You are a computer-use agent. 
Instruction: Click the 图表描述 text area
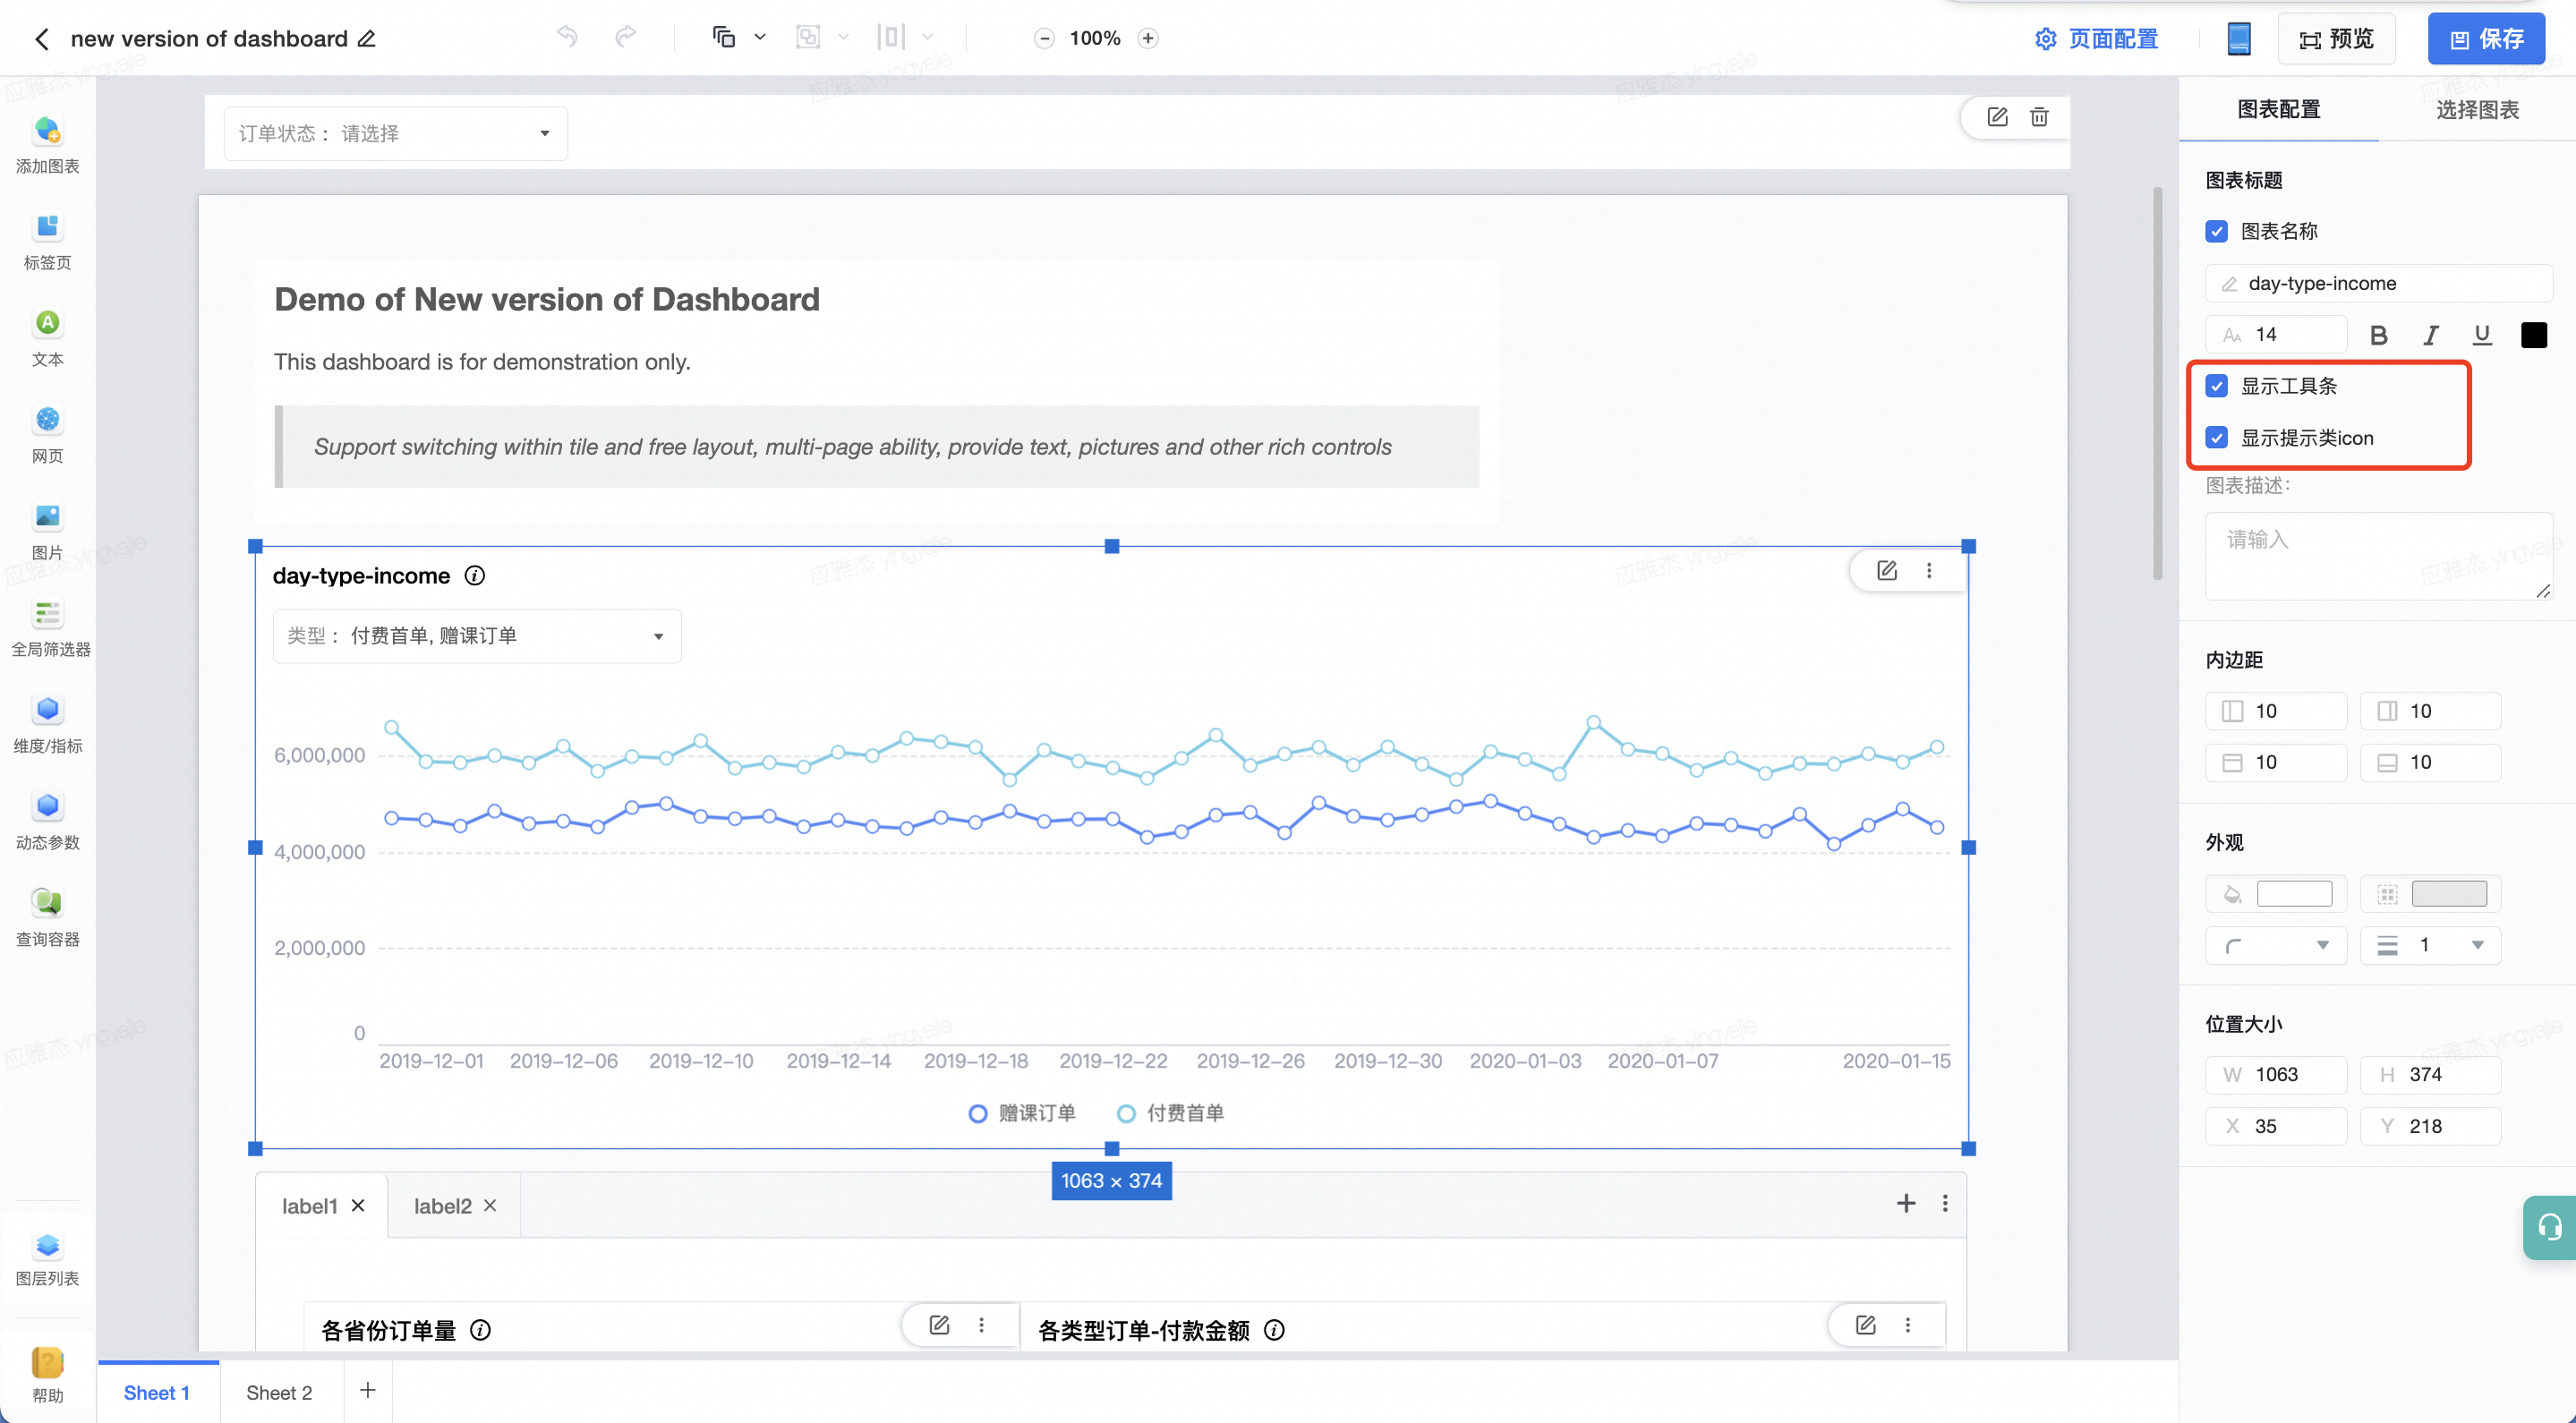click(x=2379, y=557)
